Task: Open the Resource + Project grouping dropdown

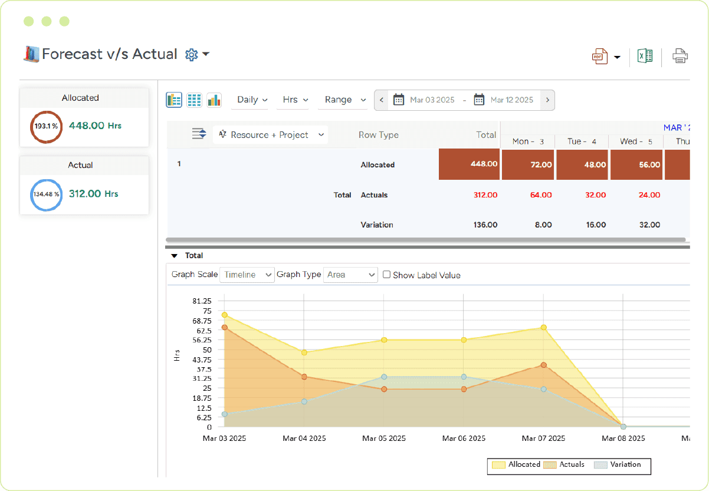Action: (x=270, y=134)
